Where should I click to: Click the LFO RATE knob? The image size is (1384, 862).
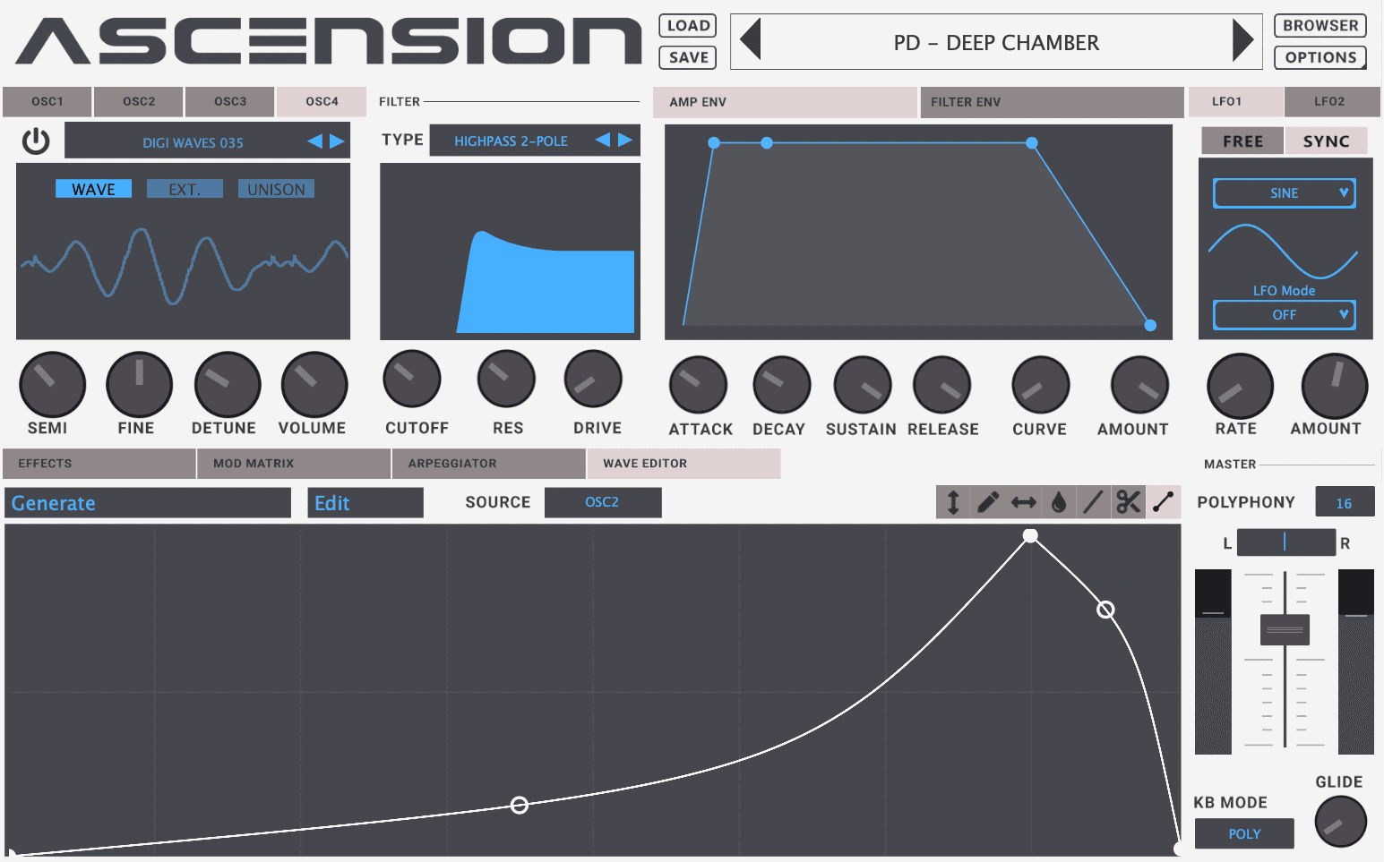click(x=1241, y=387)
